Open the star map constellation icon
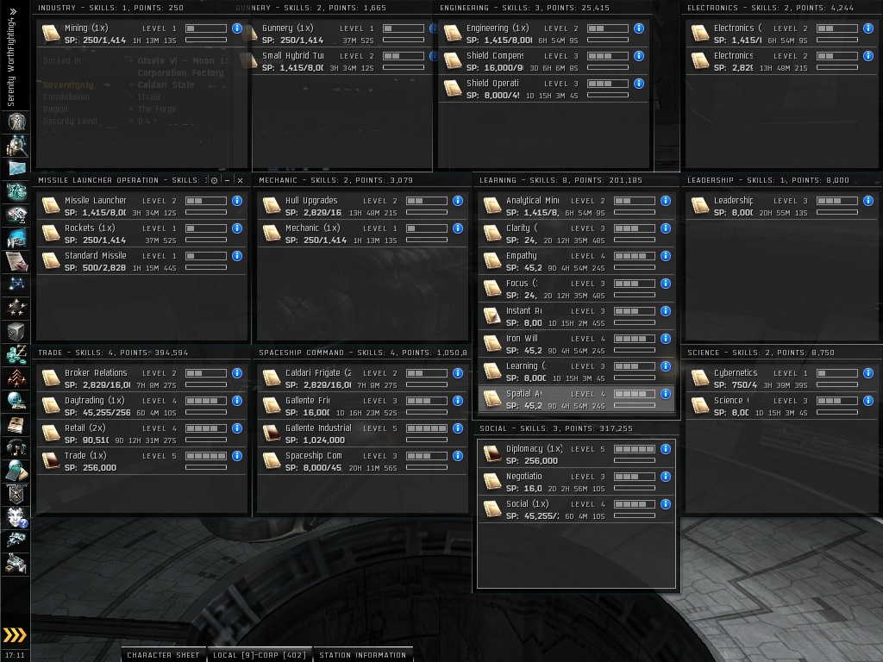The width and height of the screenshot is (883, 662). (16, 283)
